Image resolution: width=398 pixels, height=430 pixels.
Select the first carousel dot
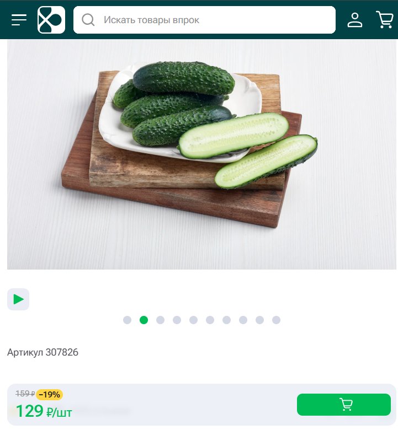127,320
